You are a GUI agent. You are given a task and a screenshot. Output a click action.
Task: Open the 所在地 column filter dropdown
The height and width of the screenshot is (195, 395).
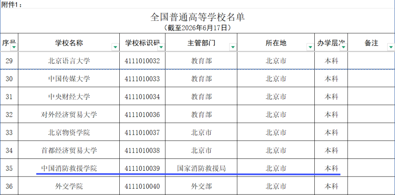pos(310,47)
